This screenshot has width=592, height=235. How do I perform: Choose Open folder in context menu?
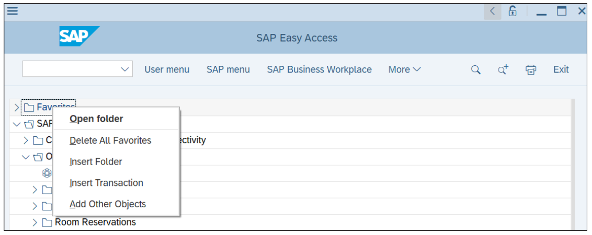pyautogui.click(x=96, y=119)
